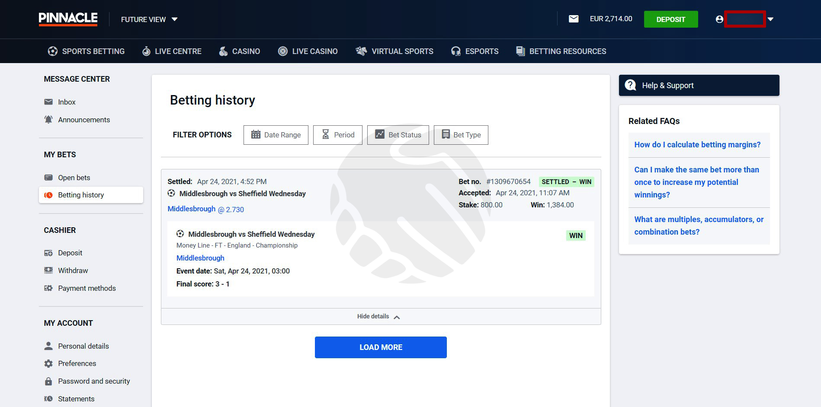Click the document icon beside Betting Resources
This screenshot has height=407, width=821.
(520, 51)
